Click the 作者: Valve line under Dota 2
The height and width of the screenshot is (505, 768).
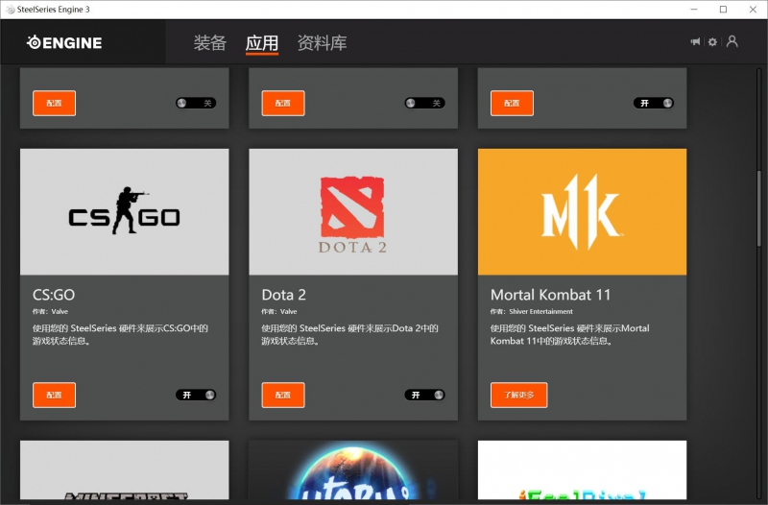(279, 311)
